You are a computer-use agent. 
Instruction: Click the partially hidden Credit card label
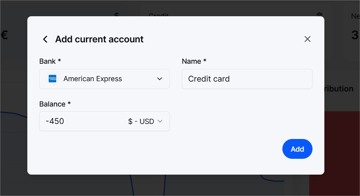159,15
